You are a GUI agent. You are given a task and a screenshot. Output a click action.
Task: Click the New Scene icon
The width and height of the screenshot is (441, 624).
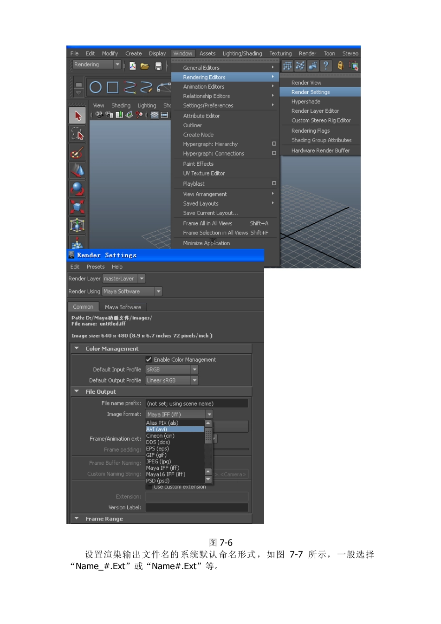(x=133, y=65)
